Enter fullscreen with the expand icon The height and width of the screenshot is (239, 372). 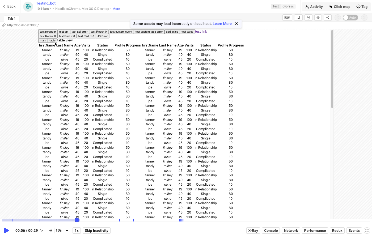point(367,231)
